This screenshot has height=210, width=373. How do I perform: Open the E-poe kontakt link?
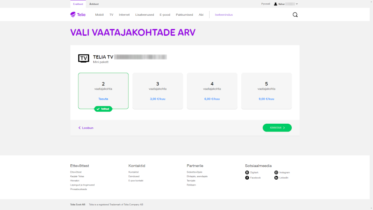136,181
